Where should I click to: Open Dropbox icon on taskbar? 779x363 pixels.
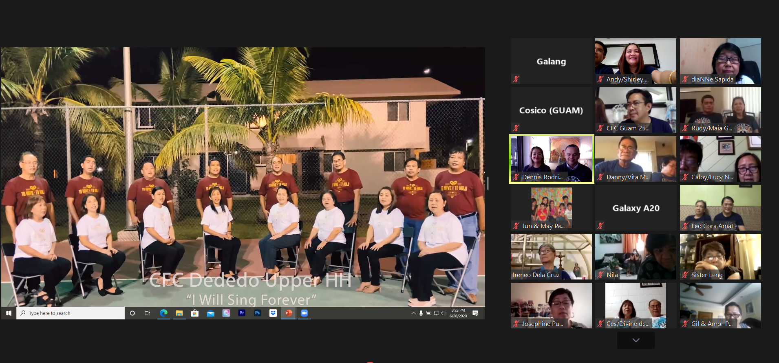273,313
